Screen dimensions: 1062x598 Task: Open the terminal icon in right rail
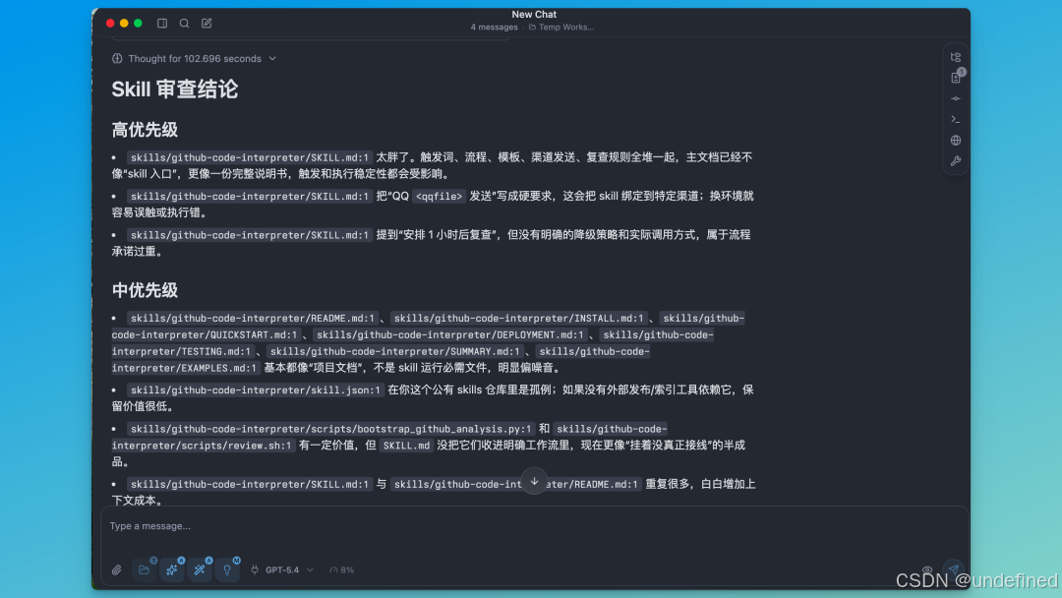point(956,120)
